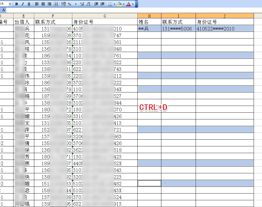Viewport: 262px width, 207px height.
Task: Apply red font color
Action: (x=128, y=4)
